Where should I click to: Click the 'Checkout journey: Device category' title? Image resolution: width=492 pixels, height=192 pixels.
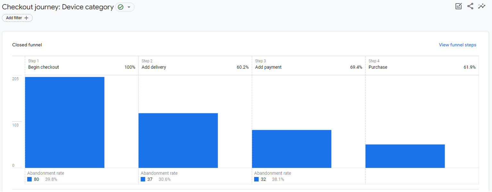pos(58,7)
